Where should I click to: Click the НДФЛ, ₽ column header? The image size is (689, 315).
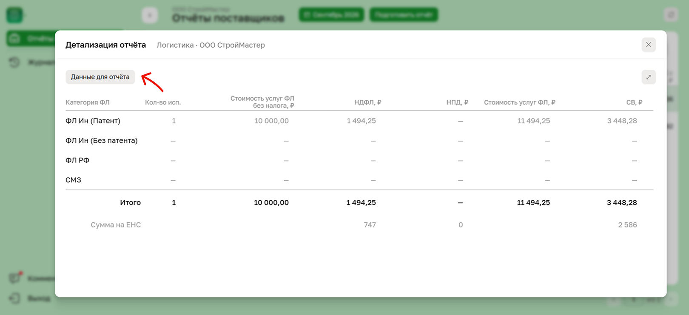[x=368, y=102]
